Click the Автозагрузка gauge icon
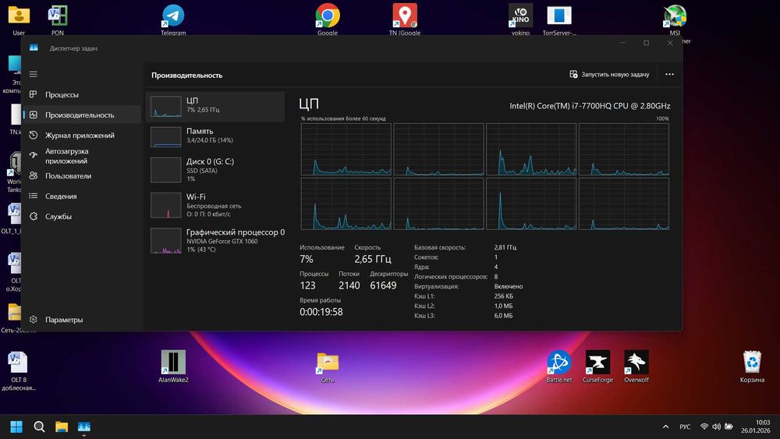Screen dimensions: 780x439 (34, 155)
